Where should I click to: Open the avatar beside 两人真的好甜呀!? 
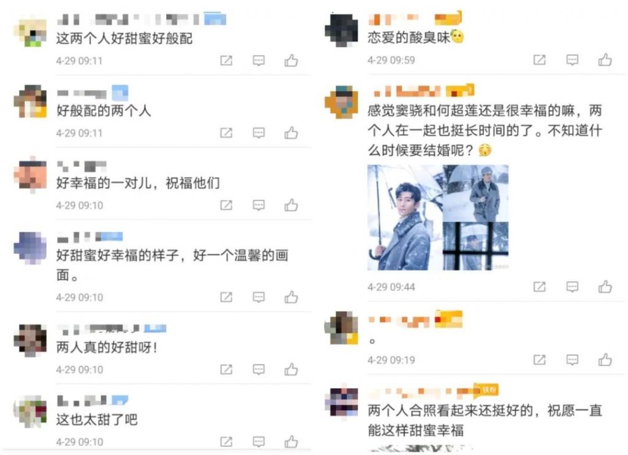coord(30,340)
